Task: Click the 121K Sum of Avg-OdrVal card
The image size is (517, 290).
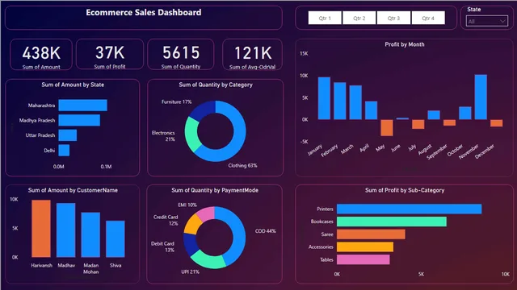Action: pos(253,55)
